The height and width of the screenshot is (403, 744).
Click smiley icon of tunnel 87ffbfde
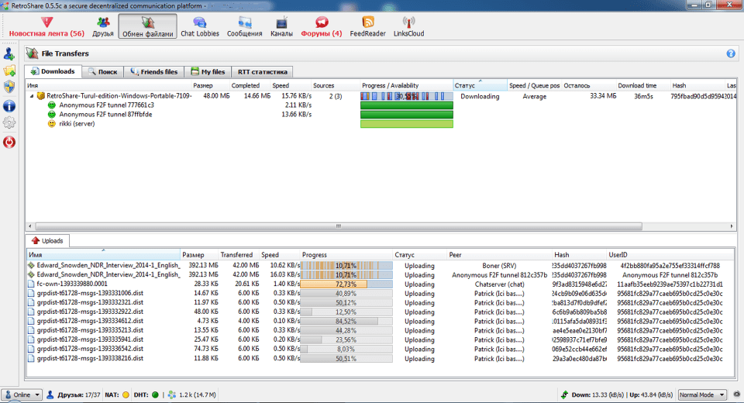coord(52,115)
